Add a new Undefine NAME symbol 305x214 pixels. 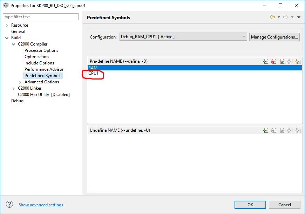(x=265, y=130)
